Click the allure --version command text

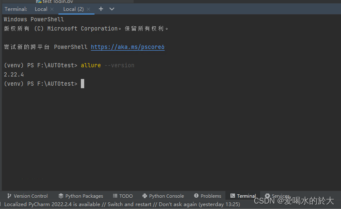click(108, 65)
